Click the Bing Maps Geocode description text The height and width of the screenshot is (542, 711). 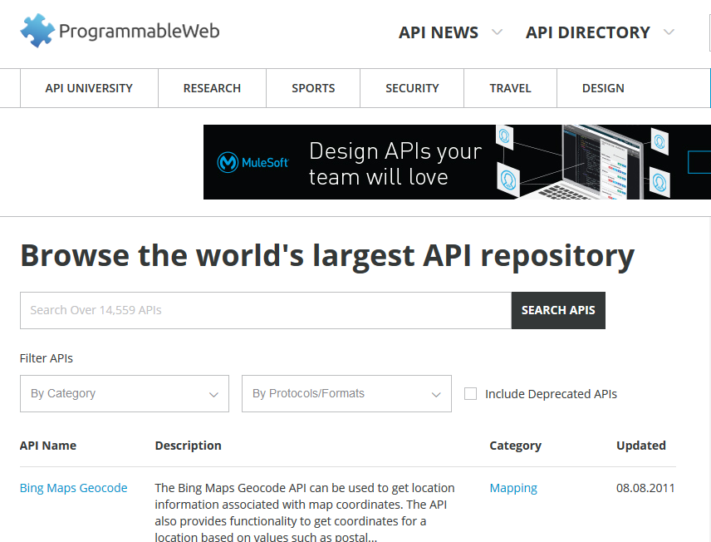[305, 512]
